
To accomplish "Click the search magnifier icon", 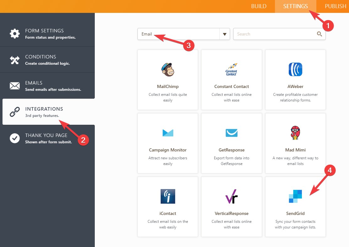I will click(319, 34).
